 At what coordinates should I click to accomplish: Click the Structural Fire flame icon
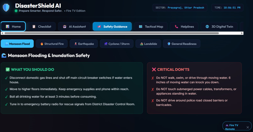(42, 44)
